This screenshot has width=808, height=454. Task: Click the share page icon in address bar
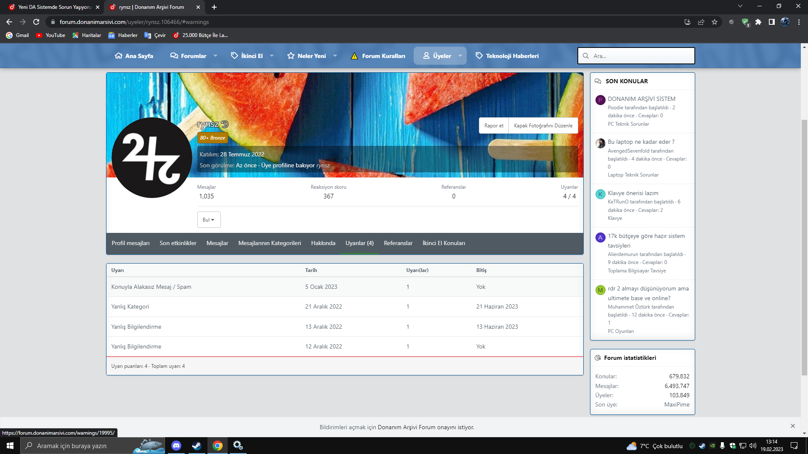pos(701,22)
